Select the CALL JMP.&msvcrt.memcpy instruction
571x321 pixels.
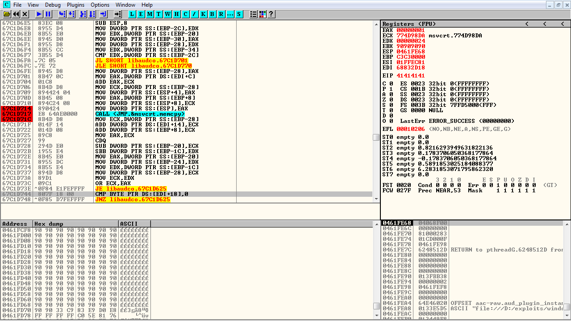coord(140,114)
